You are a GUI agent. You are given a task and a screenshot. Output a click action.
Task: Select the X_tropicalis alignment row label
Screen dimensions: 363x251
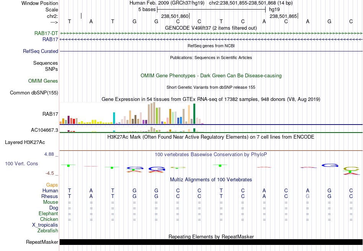(45, 225)
